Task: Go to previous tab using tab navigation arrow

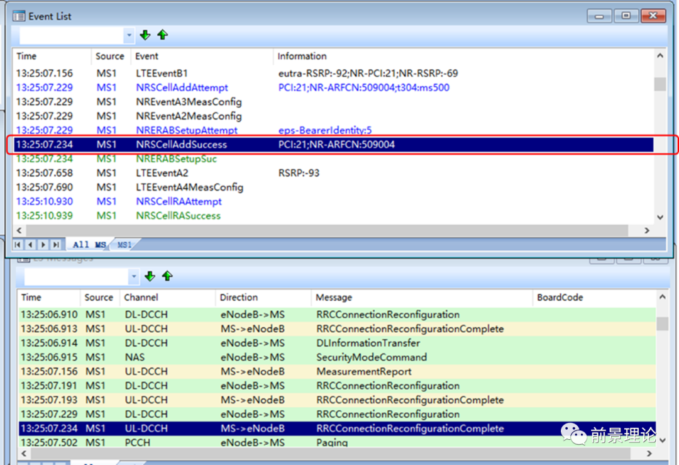Action: click(30, 245)
